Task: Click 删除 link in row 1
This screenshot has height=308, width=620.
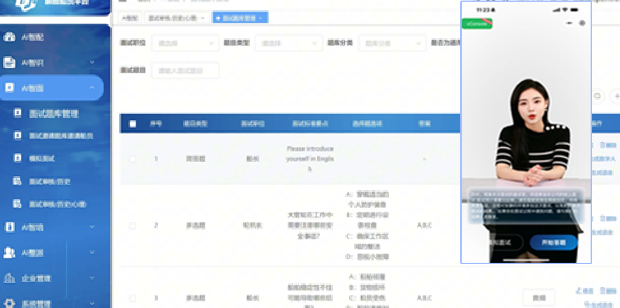Action: click(608, 145)
